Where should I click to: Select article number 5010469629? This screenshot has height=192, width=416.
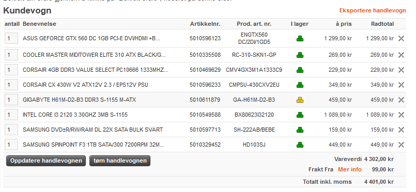click(x=205, y=70)
